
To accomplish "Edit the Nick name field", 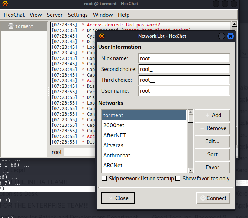I will 184,58.
